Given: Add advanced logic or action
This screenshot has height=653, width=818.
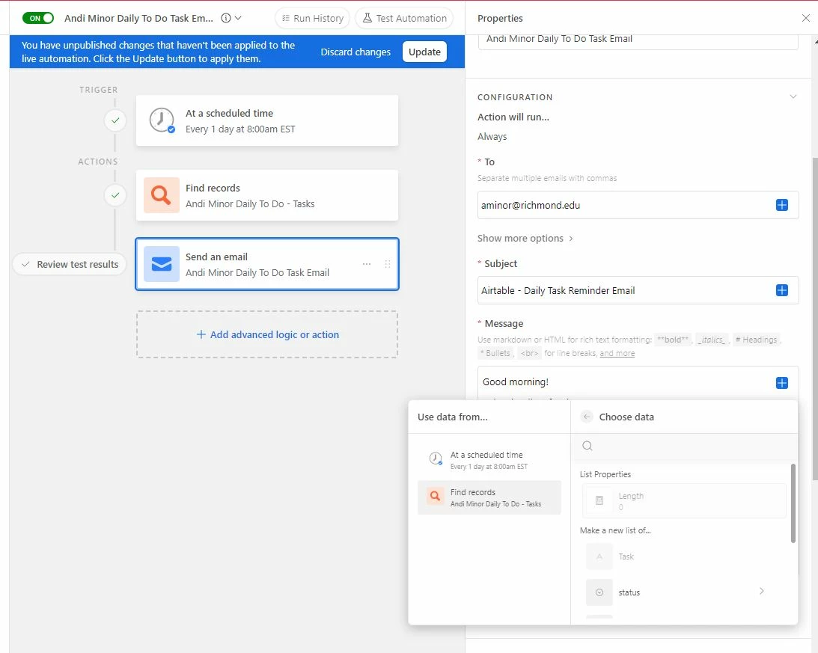Looking at the screenshot, I should (x=267, y=334).
